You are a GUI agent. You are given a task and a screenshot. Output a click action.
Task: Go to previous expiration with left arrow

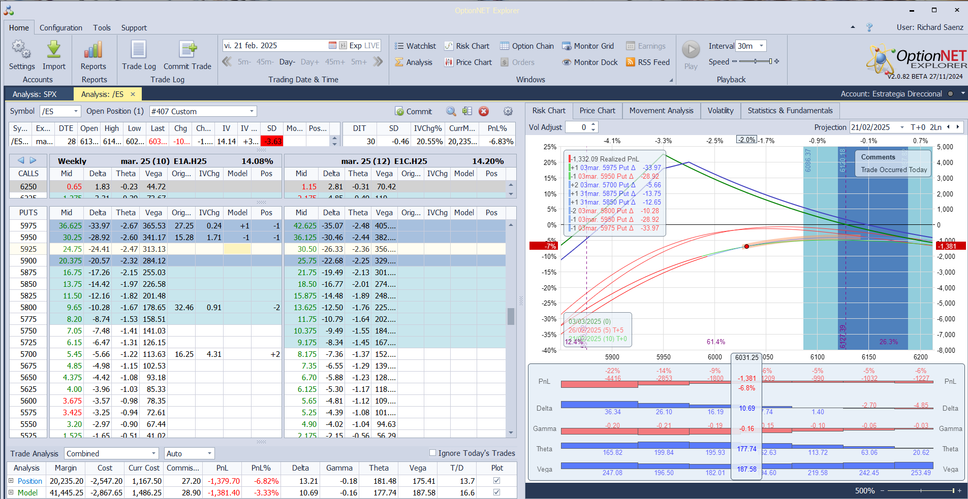coord(21,160)
